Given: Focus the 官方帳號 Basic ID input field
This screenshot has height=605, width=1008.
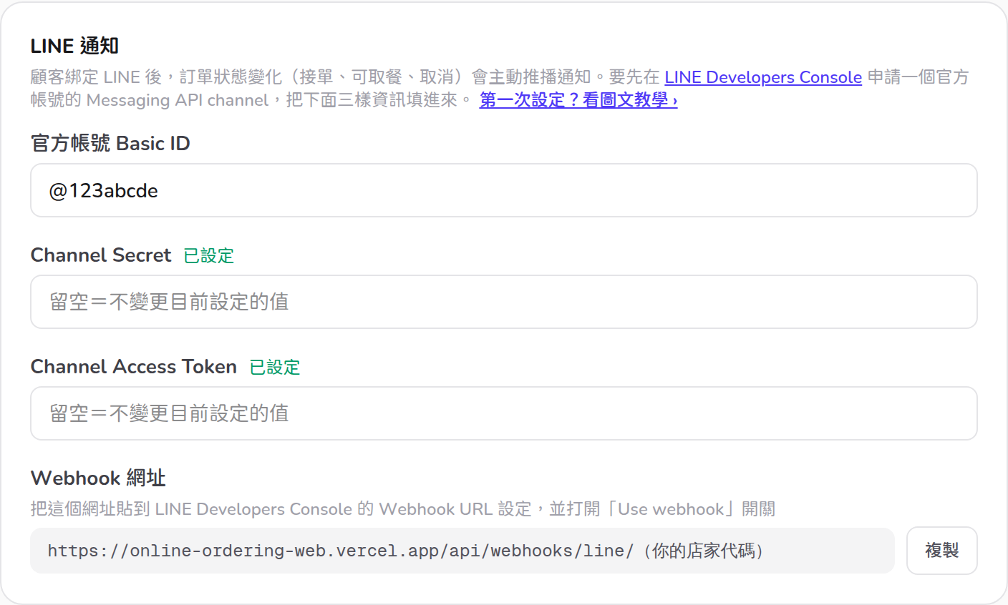Looking at the screenshot, I should (x=504, y=190).
